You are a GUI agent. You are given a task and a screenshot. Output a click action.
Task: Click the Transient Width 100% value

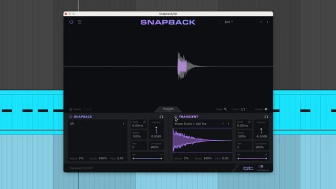point(241,136)
